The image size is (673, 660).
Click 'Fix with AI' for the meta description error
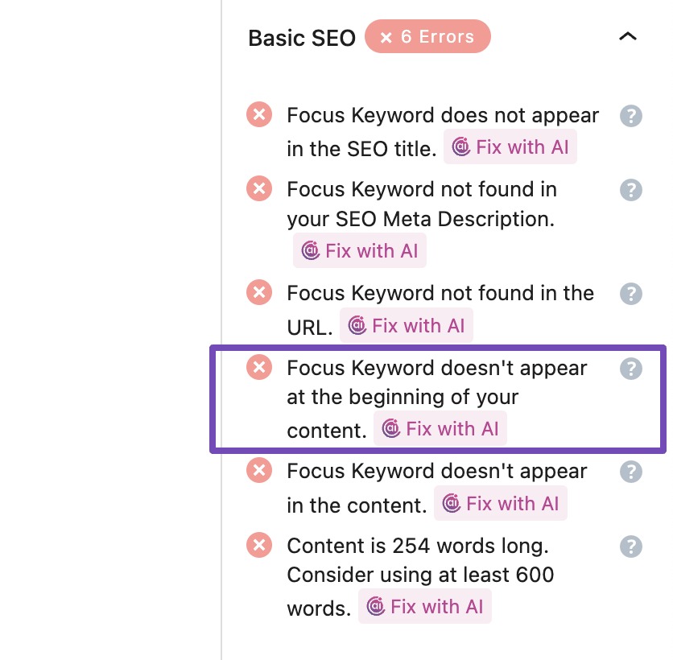360,250
